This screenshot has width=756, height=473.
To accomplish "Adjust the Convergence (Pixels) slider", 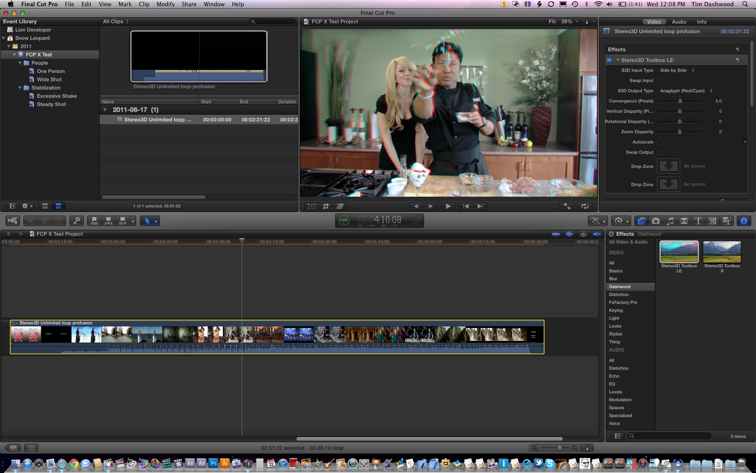I will pos(680,101).
